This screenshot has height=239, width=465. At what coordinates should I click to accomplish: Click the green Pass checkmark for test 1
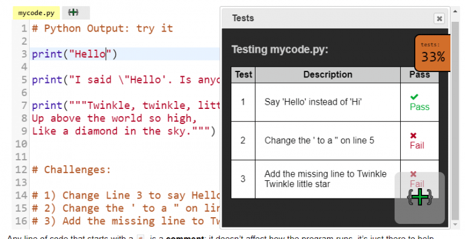[x=414, y=97]
